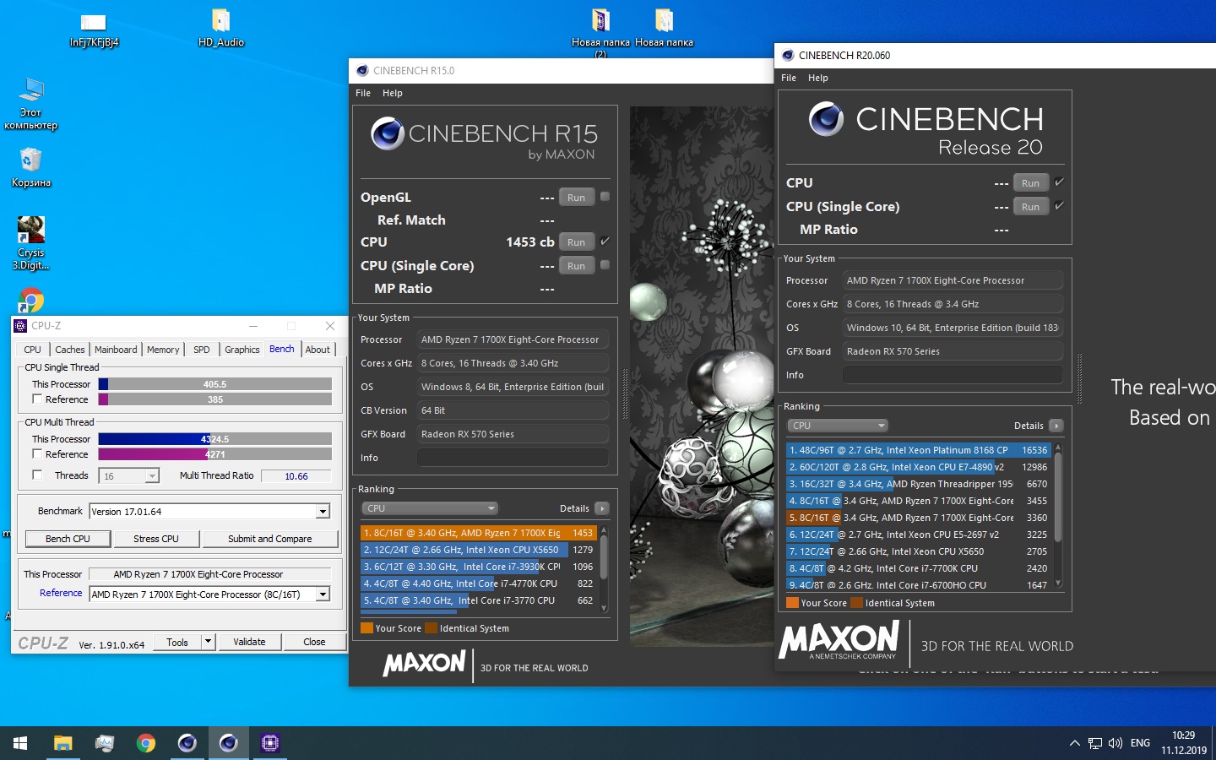
Task: Switch to CPU-Z via its taskbar icon
Action: pos(270,743)
